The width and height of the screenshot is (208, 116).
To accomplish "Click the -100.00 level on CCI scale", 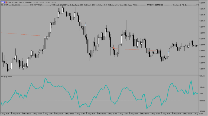I will [x=202, y=101].
